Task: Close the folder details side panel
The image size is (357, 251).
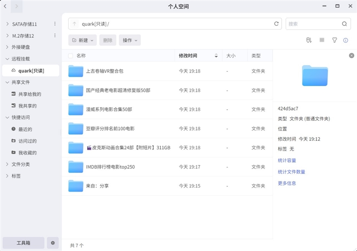Action: pos(352,56)
